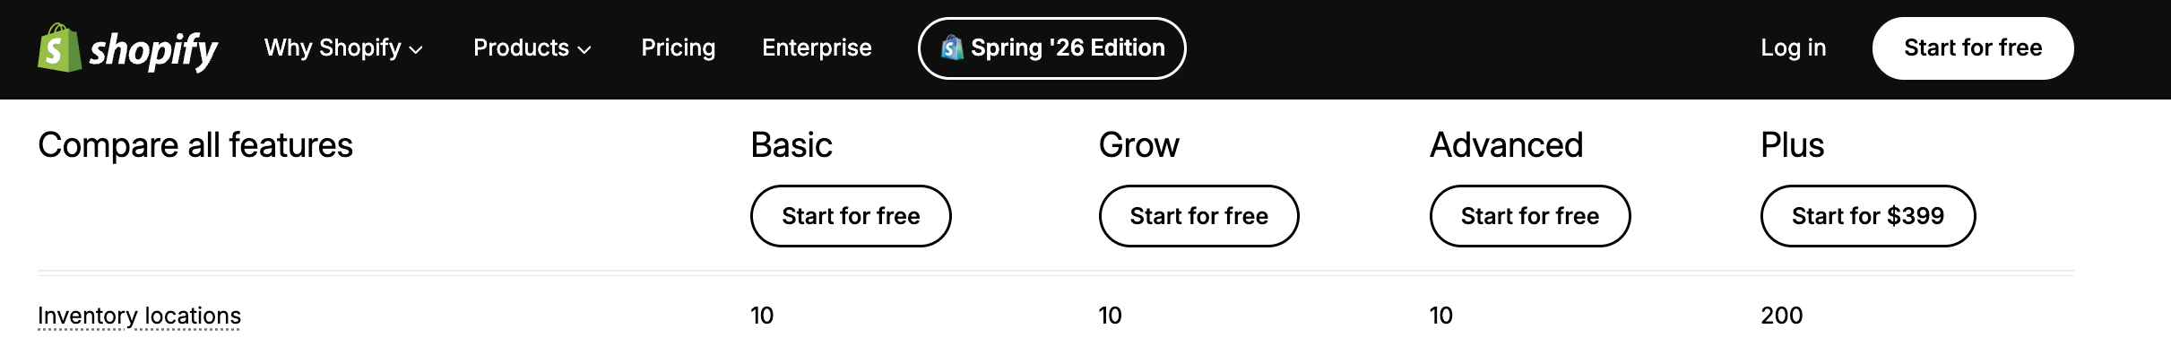The width and height of the screenshot is (2171, 355).
Task: Go to the Pricing page
Action: coord(679,48)
